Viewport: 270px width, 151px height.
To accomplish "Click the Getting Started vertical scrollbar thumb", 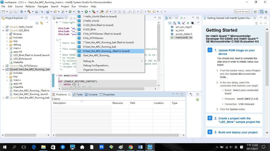I will [x=267, y=58].
